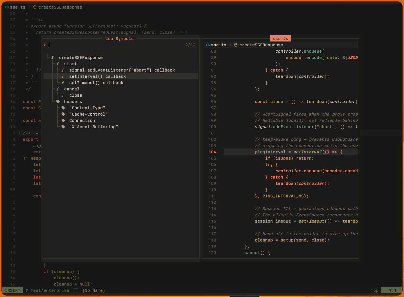Pick the "Content-Type" property symbol
The height and width of the screenshot is (297, 404).
pyautogui.click(x=87, y=108)
